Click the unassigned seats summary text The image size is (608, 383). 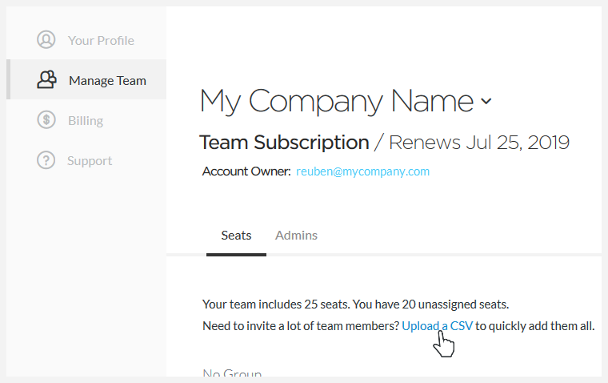(355, 304)
